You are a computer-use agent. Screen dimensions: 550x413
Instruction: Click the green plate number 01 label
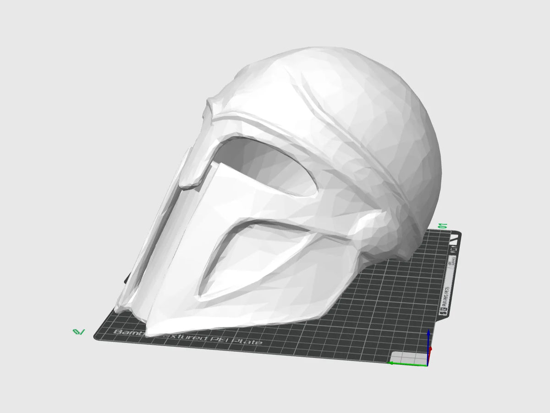(443, 226)
